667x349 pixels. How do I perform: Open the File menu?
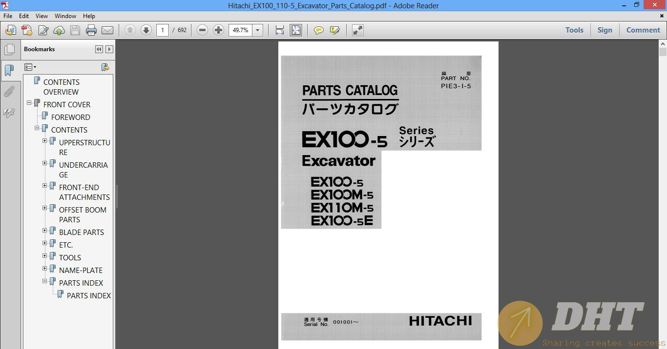tap(8, 16)
